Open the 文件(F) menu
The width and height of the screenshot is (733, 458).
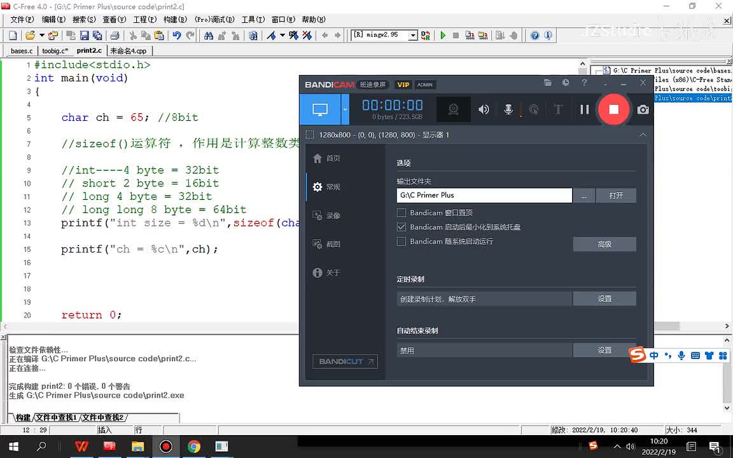(22, 20)
